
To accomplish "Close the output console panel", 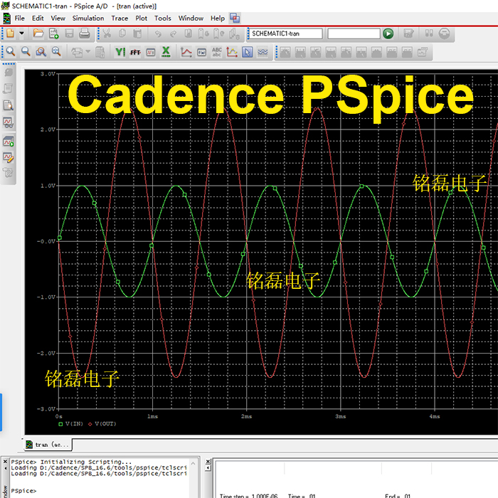I will [x=5, y=462].
